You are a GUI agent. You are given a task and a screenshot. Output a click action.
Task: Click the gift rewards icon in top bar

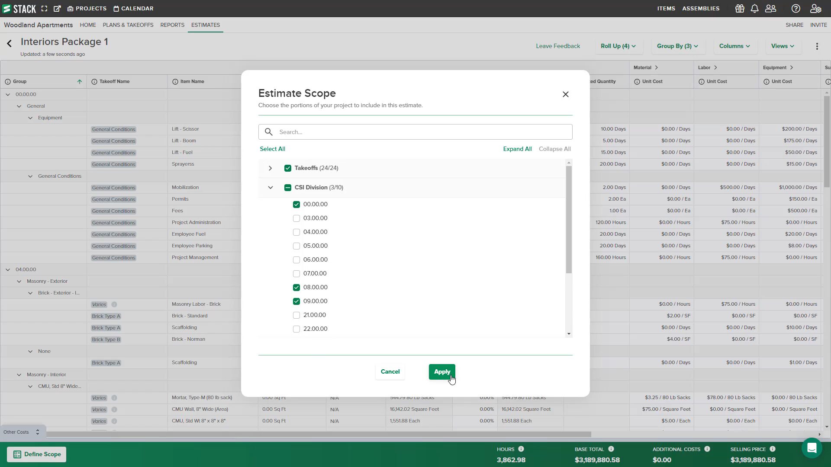[739, 8]
